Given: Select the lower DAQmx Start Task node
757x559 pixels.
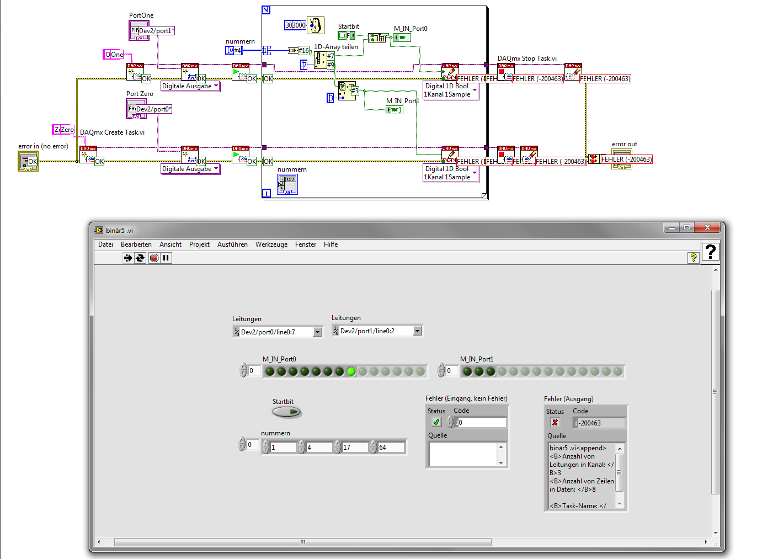Looking at the screenshot, I should pyautogui.click(x=241, y=155).
